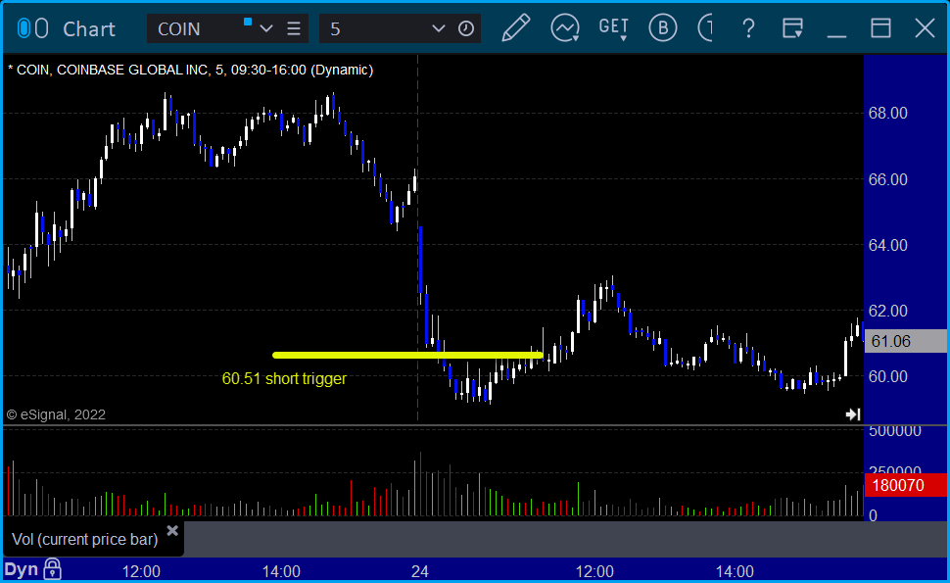The image size is (950, 583).
Task: Toggle the Dyn lock icon
Action: (x=53, y=569)
